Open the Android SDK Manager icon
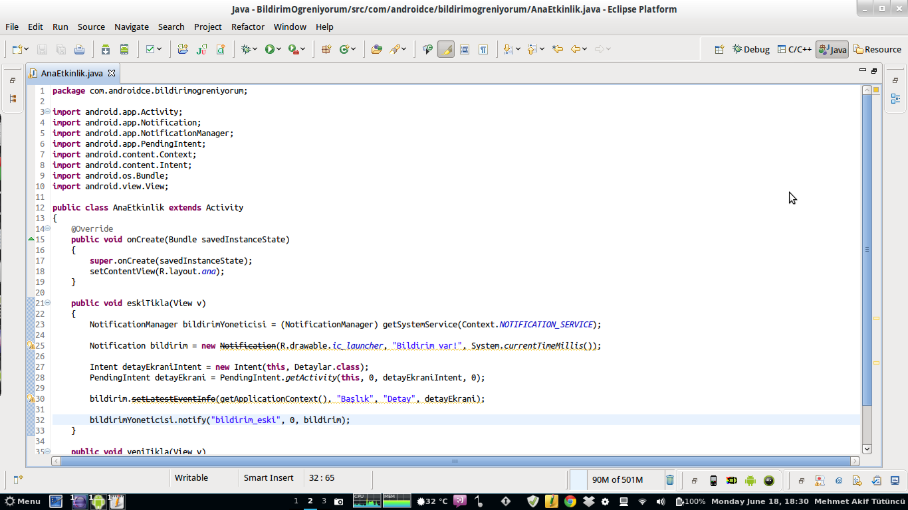908x510 pixels. pos(106,49)
